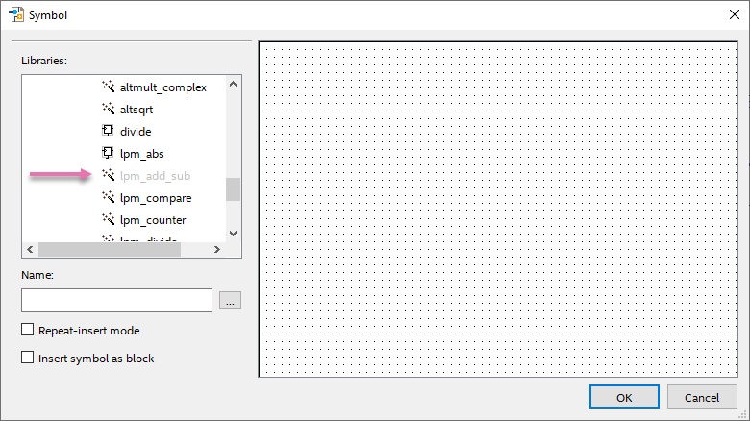Click the divide symbol icon
The width and height of the screenshot is (750, 421).
(x=108, y=131)
